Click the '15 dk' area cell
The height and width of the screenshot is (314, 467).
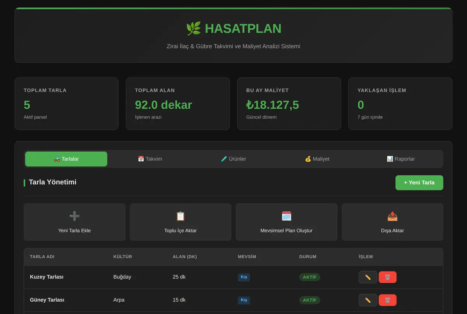pos(179,300)
